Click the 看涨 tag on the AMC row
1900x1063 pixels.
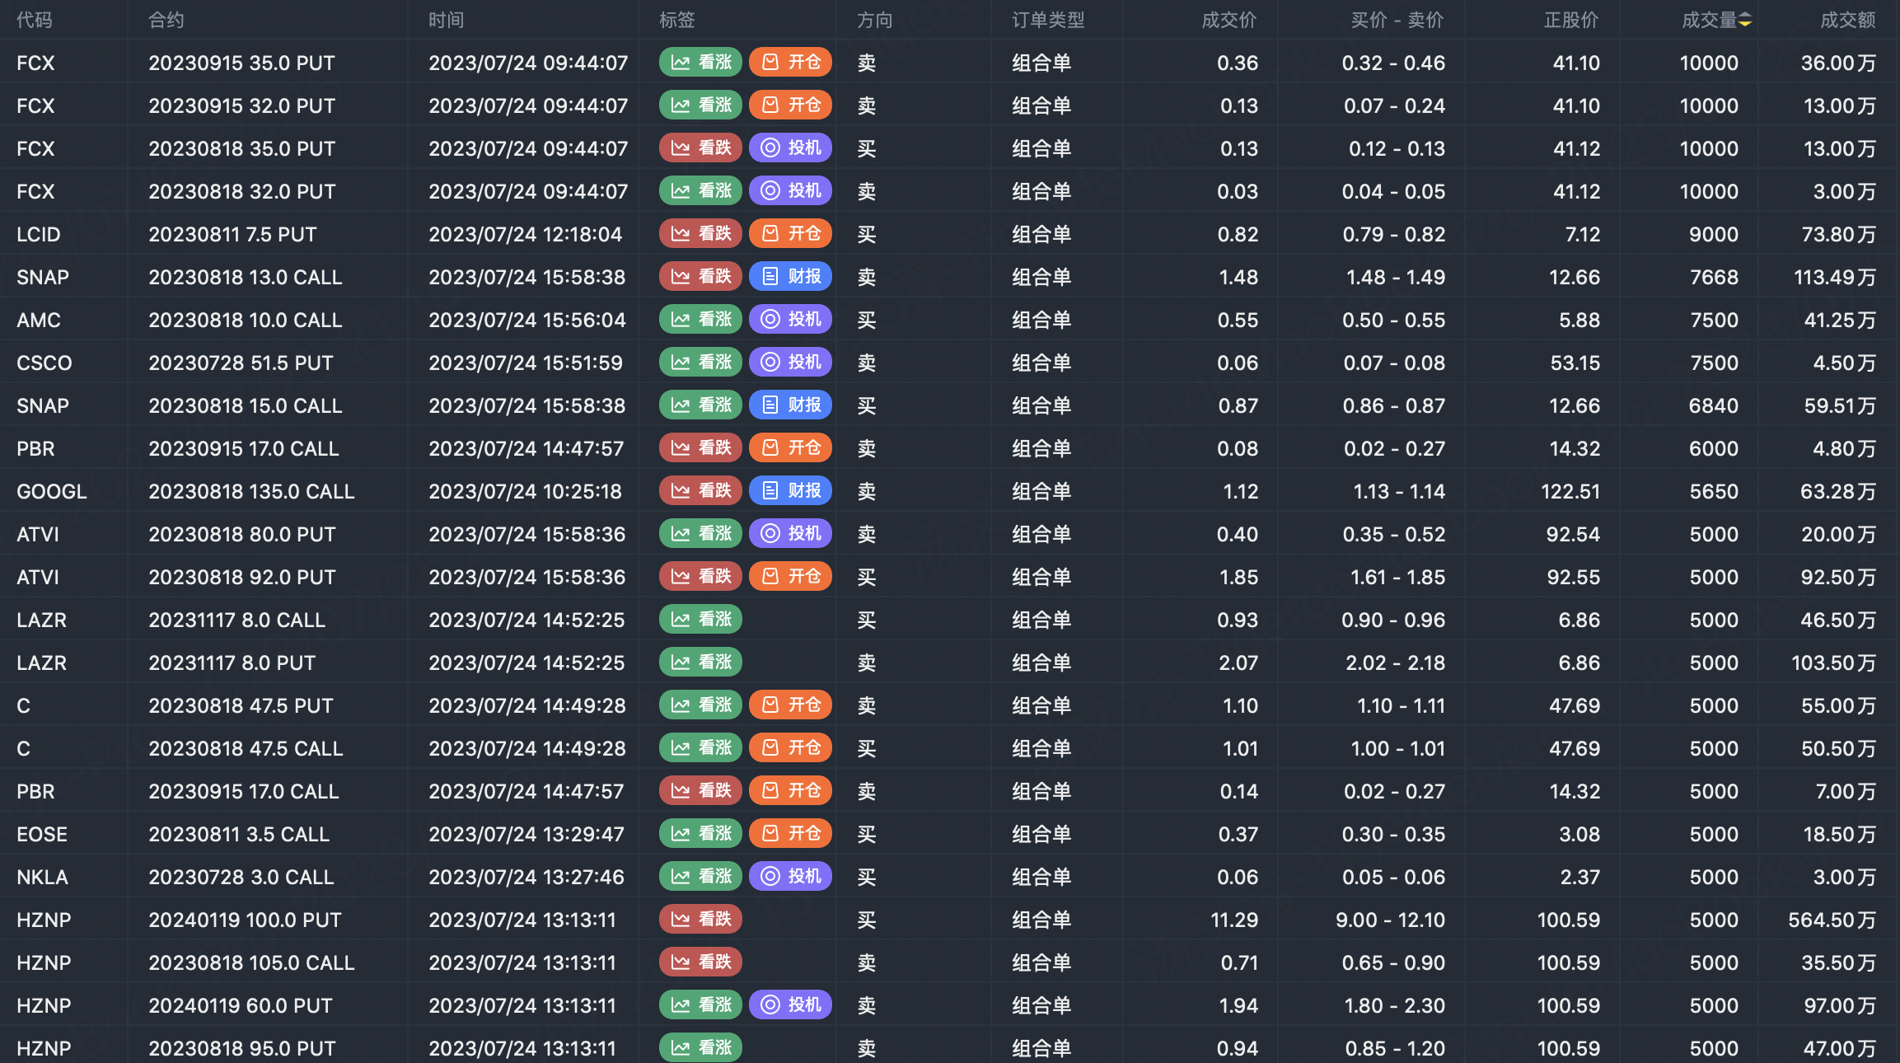point(700,320)
